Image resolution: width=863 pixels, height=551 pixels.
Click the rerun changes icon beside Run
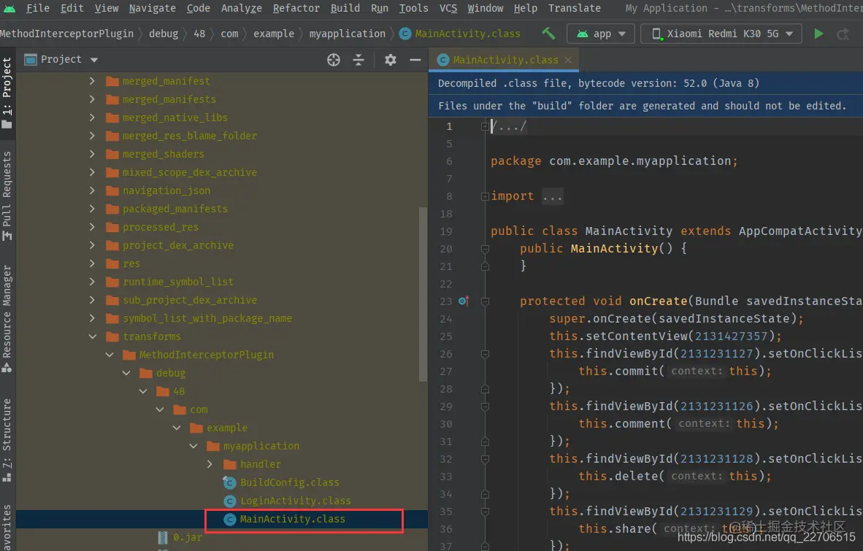point(843,34)
